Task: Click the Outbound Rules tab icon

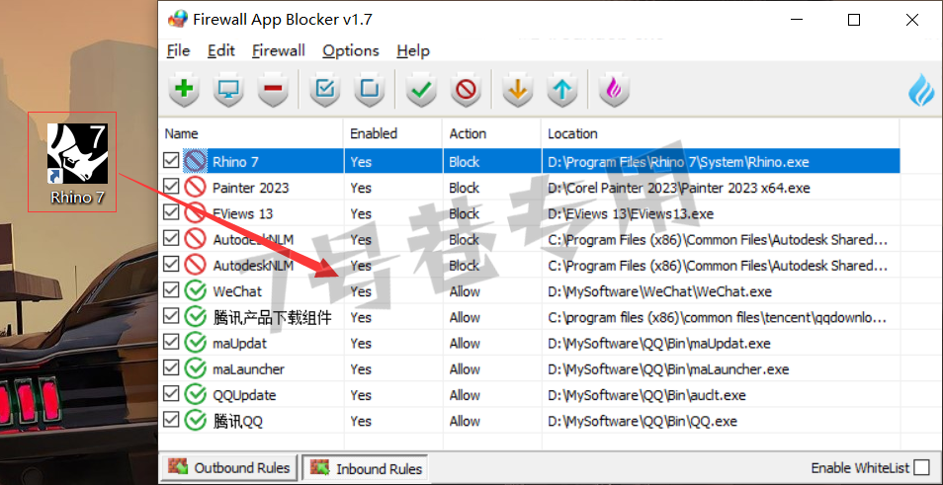Action: click(178, 467)
